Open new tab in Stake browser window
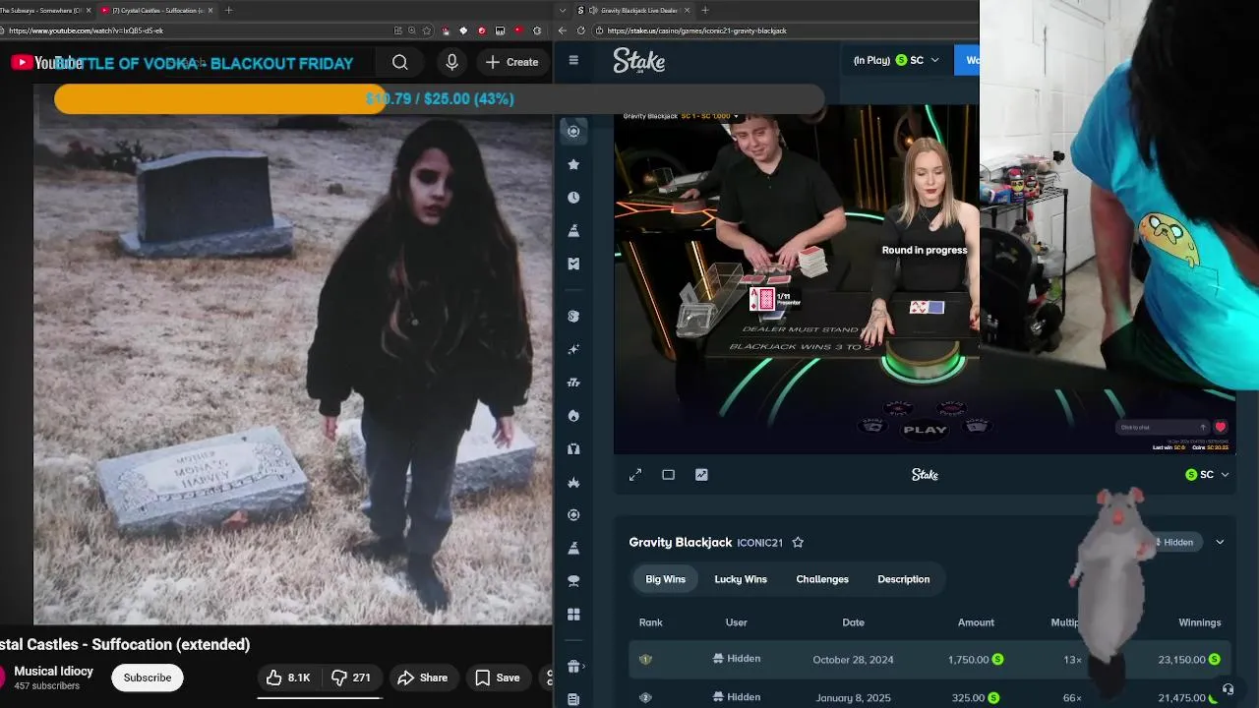Screen dimensions: 1259x708 [x=704, y=10]
